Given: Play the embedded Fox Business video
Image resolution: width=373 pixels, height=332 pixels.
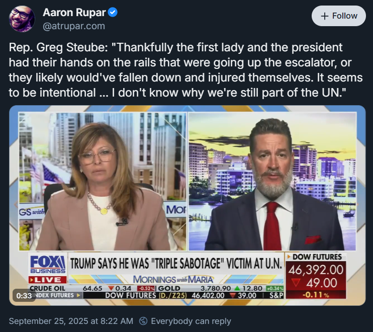Looking at the screenshot, I should pos(187,205).
